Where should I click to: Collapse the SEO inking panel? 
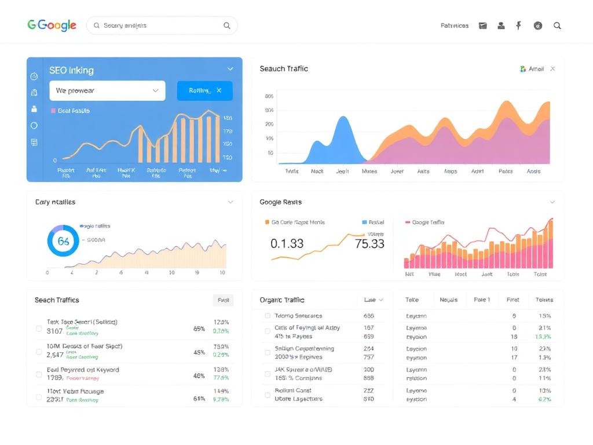[x=230, y=68]
